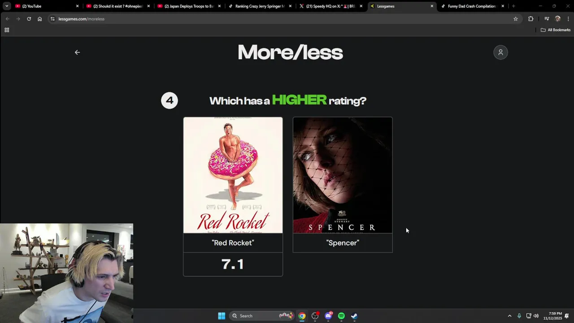Viewport: 574px width, 323px height.
Task: Click the Red Rocket movie poster
Action: pyautogui.click(x=233, y=175)
